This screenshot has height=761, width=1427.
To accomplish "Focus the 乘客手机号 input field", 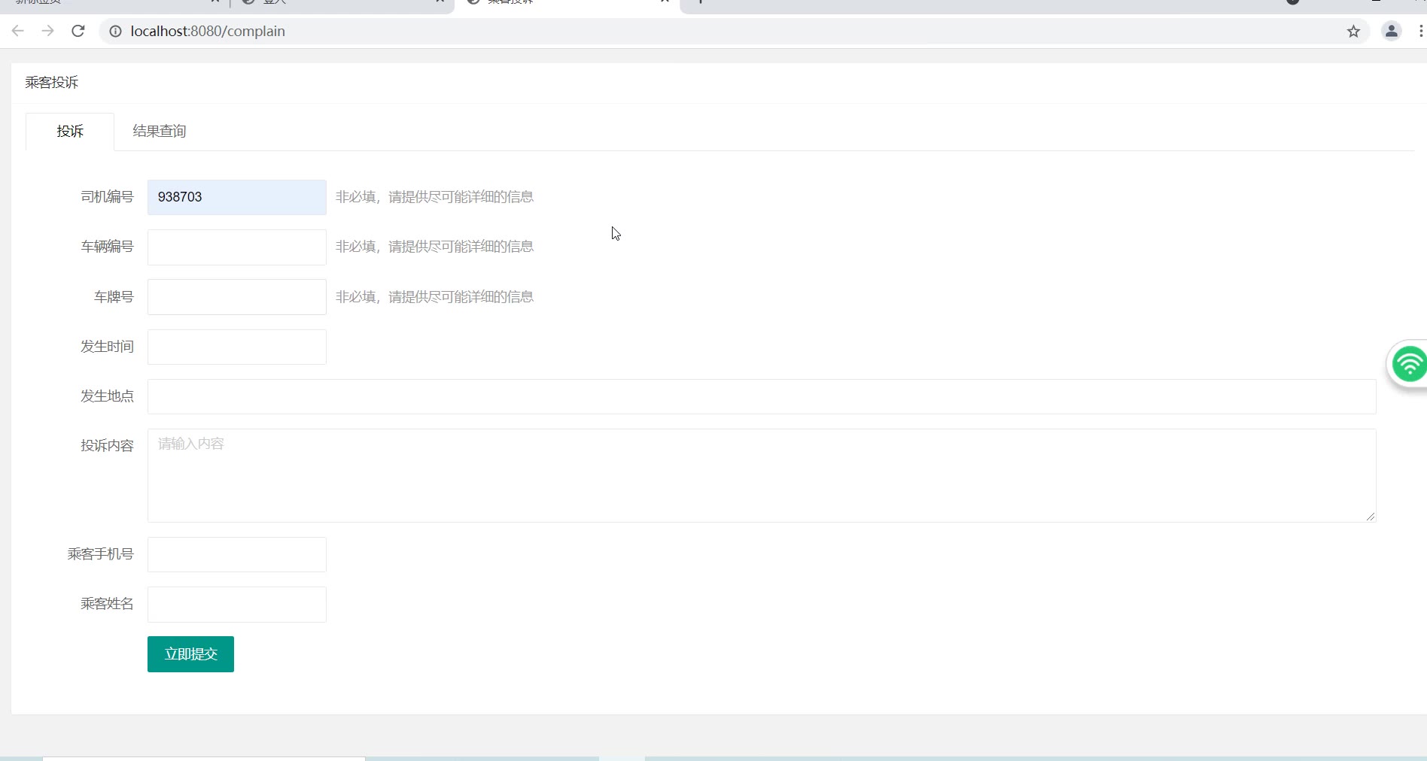I will (x=237, y=554).
